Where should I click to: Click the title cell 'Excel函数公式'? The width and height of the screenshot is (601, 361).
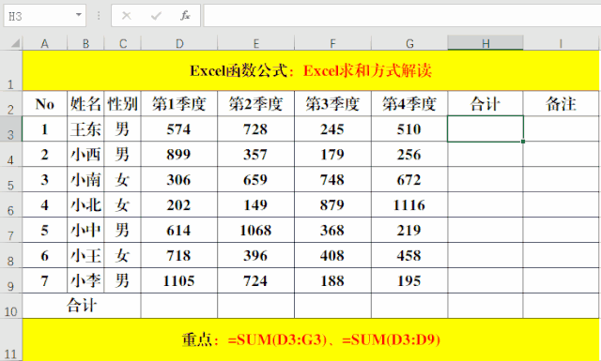311,71
